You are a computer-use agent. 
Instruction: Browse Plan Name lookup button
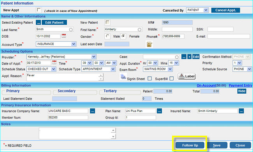[160, 111]
